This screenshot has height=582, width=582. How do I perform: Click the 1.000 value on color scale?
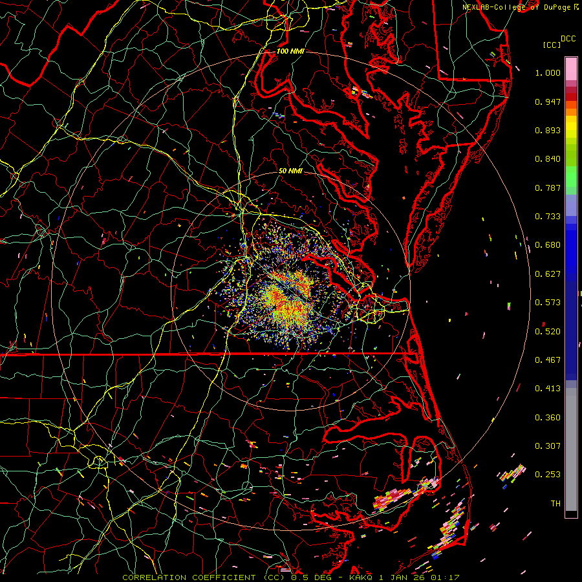click(x=548, y=72)
